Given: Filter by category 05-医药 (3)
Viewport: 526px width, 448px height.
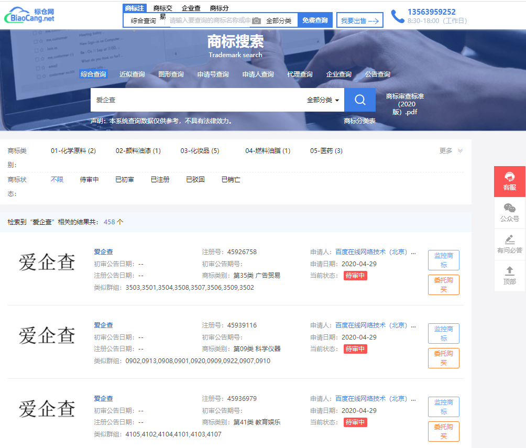Looking at the screenshot, I should (x=326, y=151).
